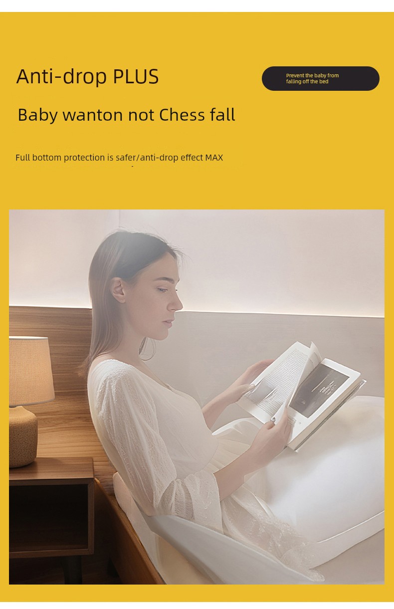Select the "Baby wanton not Chess fall" subtitle

click(126, 115)
